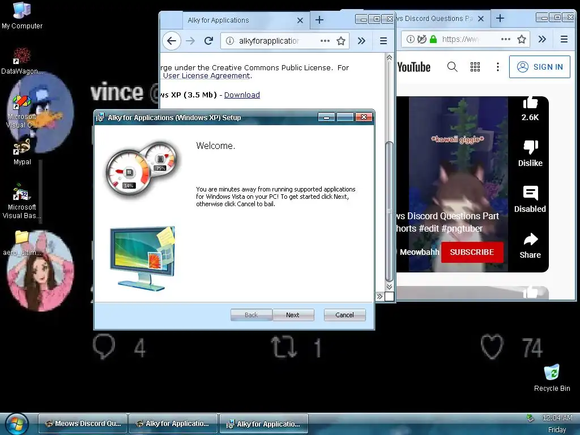Image resolution: width=580 pixels, height=435 pixels.
Task: Subscribe to the Meowbahh channel
Action: coord(472,252)
